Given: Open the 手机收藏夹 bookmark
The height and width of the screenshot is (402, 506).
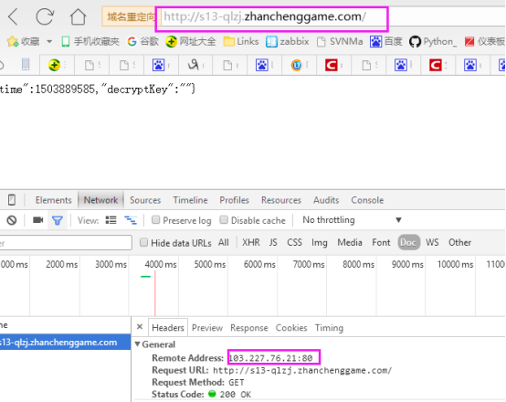Looking at the screenshot, I should [90, 41].
